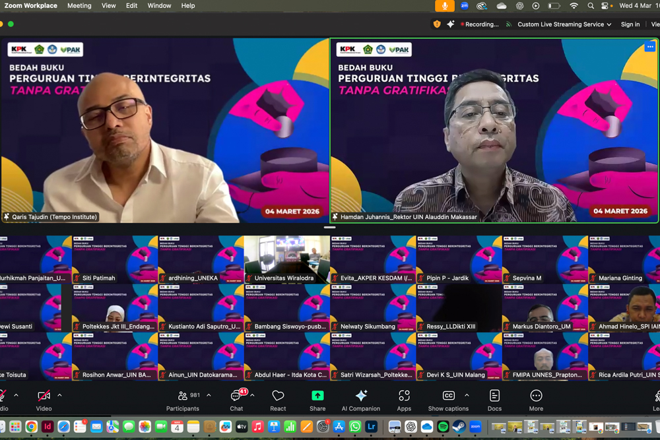Open Docs in the Zoom toolbar

494,400
